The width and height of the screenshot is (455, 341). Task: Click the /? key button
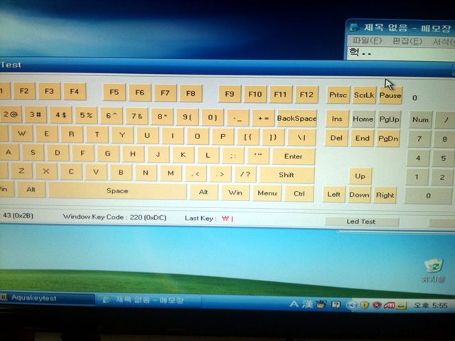[x=245, y=174]
